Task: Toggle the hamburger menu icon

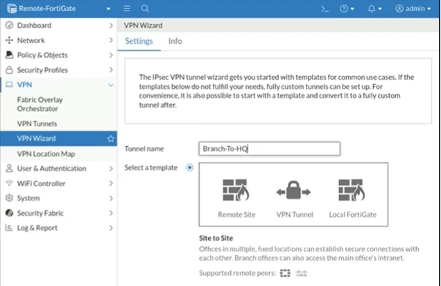Action: [x=127, y=8]
